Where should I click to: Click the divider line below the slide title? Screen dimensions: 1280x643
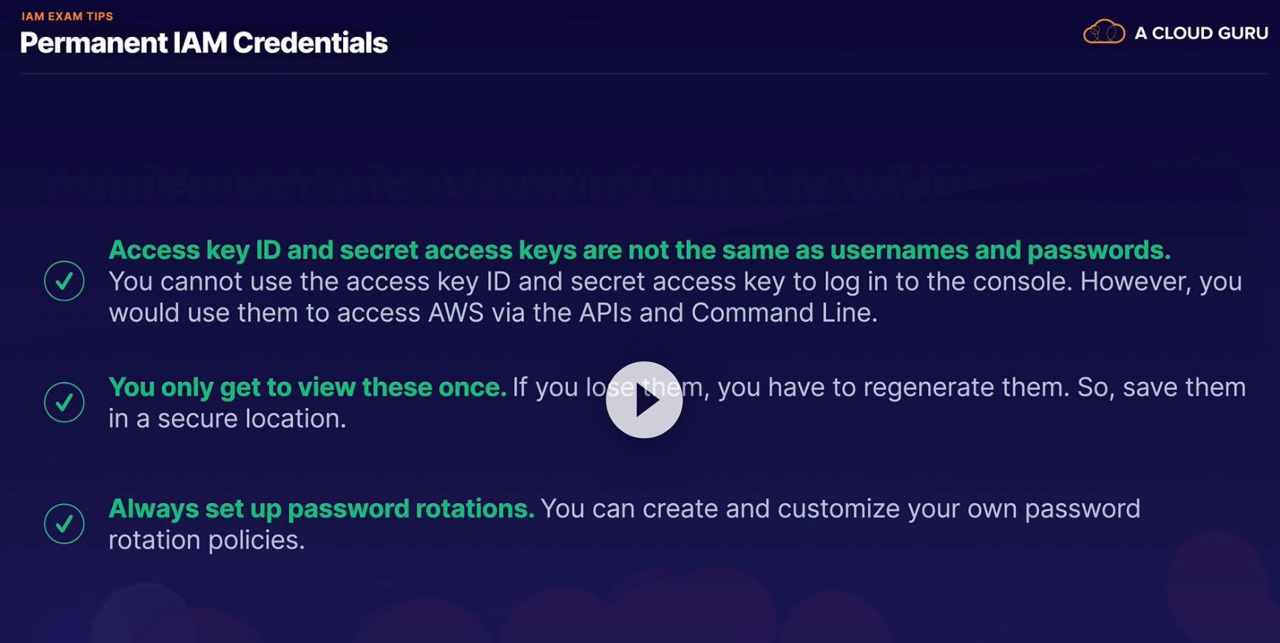point(643,73)
